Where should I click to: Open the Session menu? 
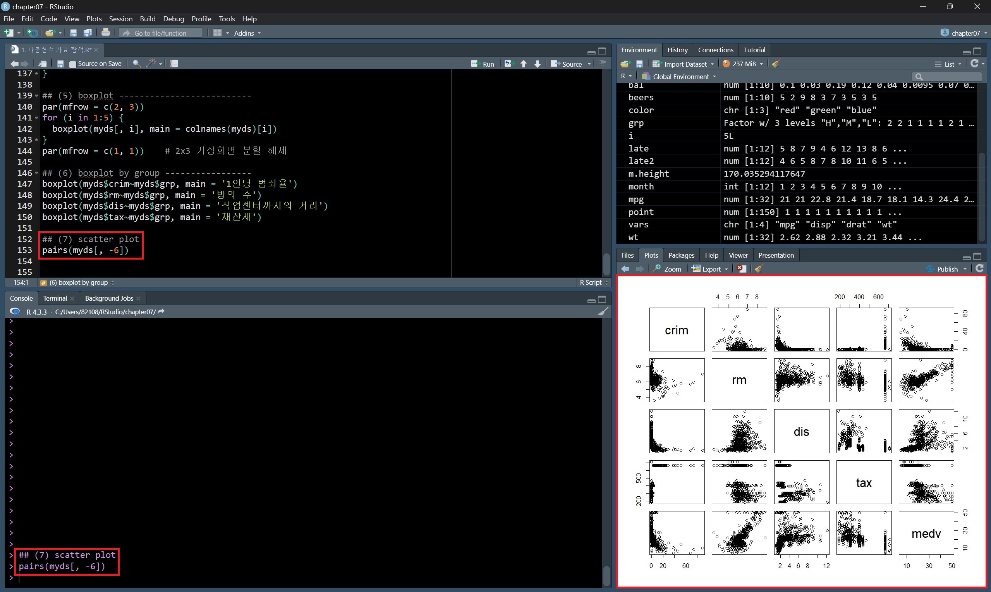tap(120, 19)
